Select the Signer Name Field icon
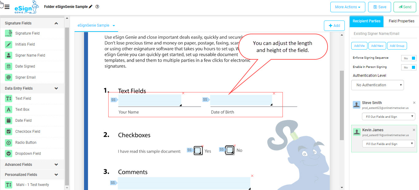The image size is (419, 190). click(x=9, y=55)
